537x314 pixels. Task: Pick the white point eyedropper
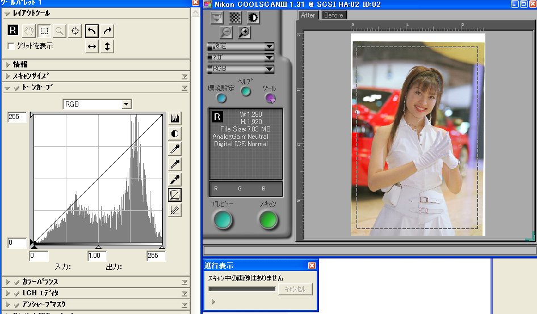(x=175, y=149)
